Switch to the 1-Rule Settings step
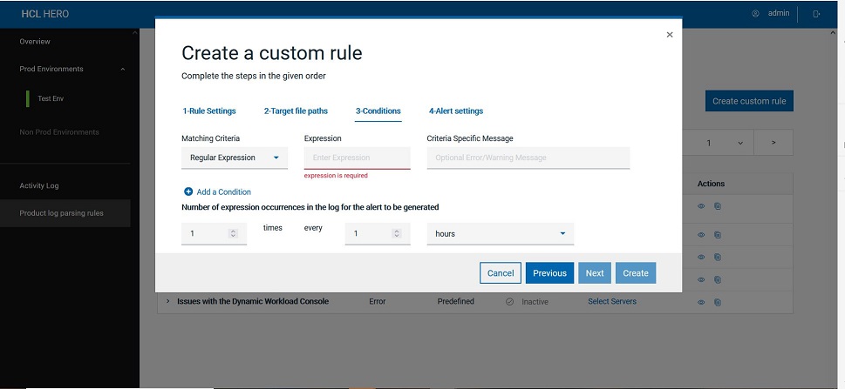This screenshot has height=389, width=845. click(x=209, y=111)
